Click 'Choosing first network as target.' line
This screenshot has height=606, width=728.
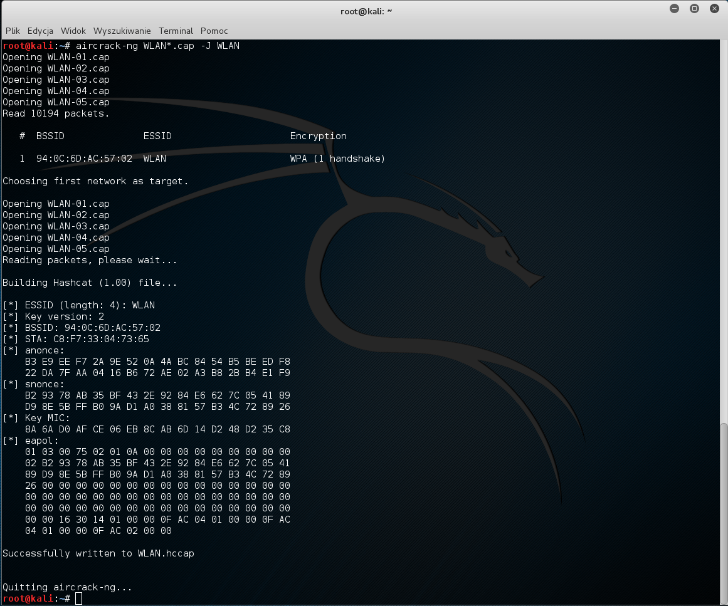95,181
